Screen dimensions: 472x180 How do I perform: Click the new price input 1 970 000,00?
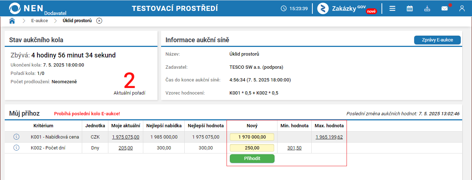252,137
